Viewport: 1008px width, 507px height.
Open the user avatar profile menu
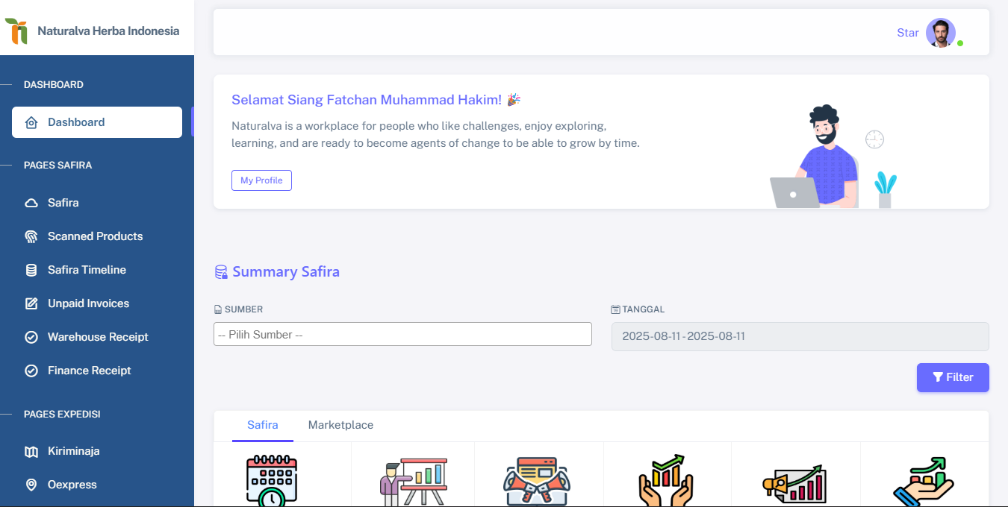[x=941, y=33]
